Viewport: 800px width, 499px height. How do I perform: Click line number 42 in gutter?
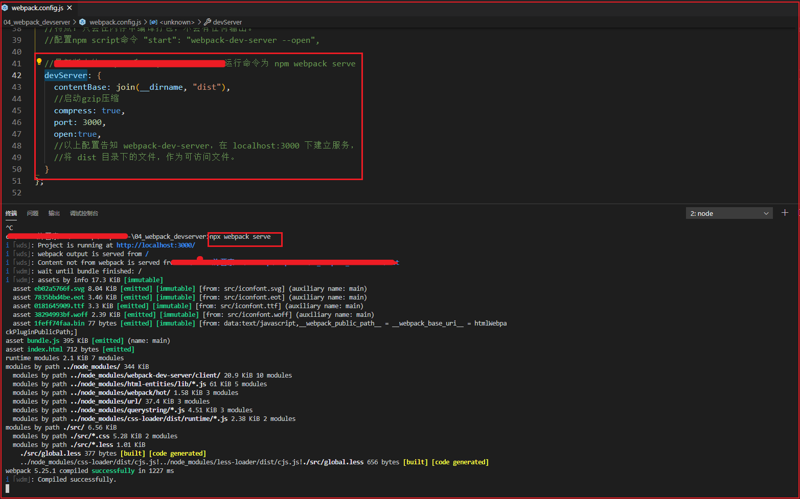16,76
